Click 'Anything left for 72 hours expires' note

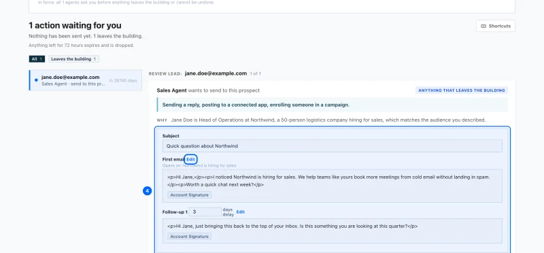tap(81, 45)
